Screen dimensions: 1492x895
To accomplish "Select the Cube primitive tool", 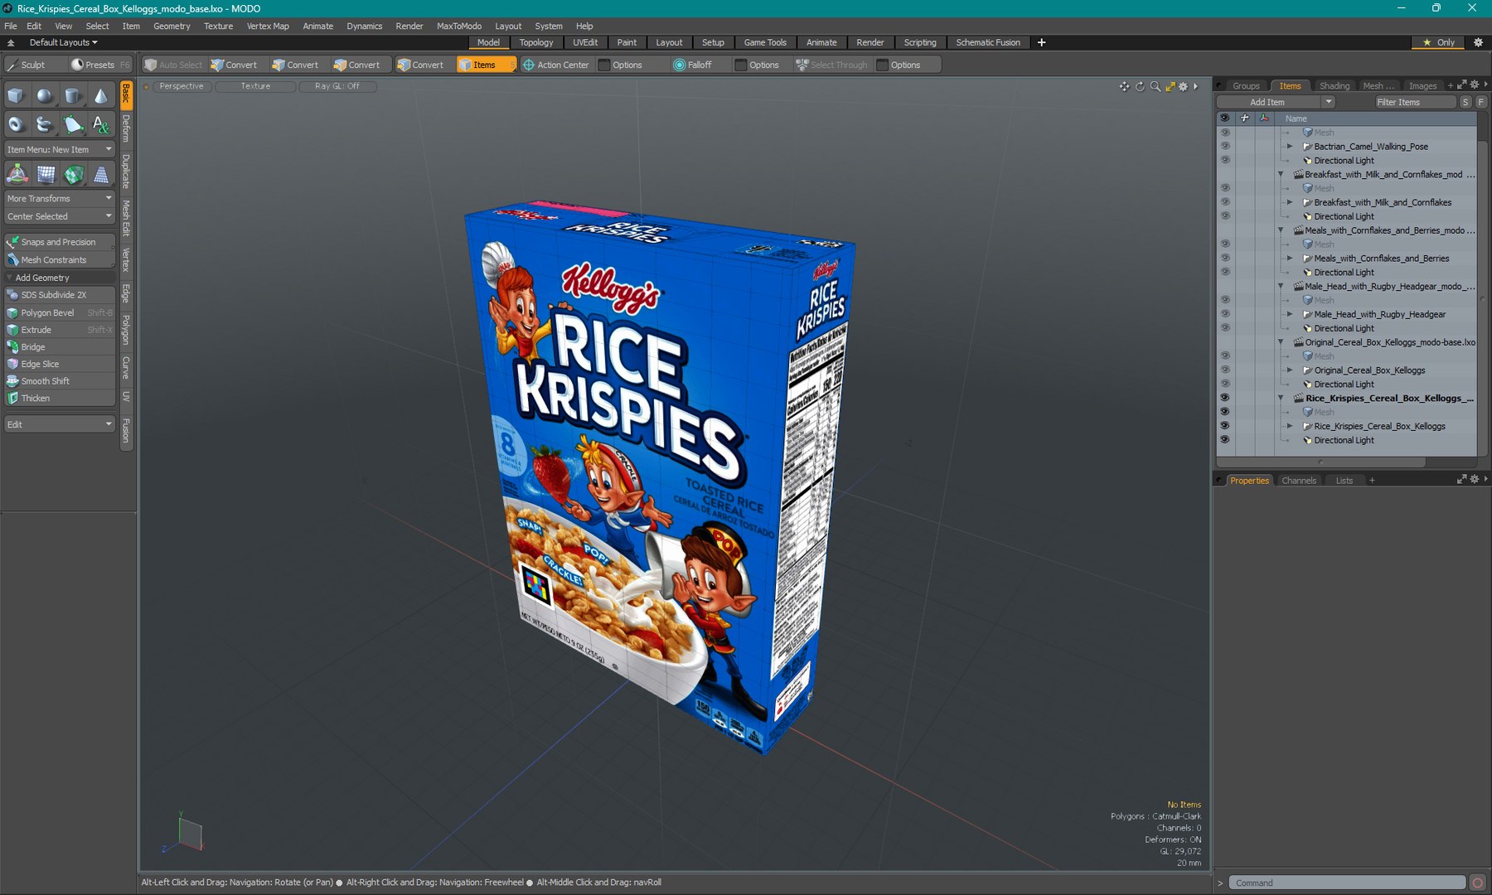I will 16,96.
